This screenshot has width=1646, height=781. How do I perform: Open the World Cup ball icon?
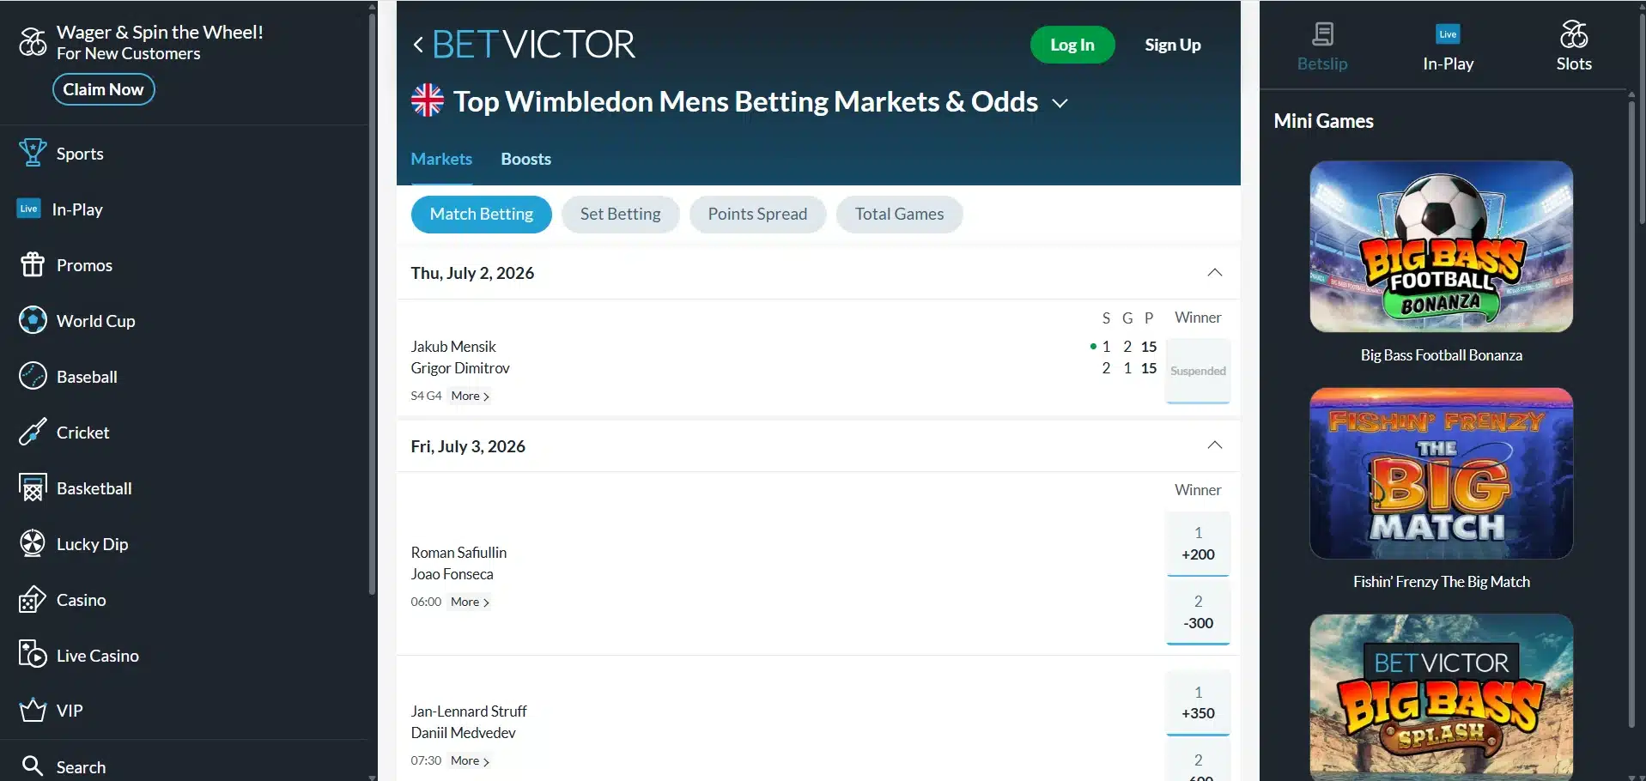point(33,320)
